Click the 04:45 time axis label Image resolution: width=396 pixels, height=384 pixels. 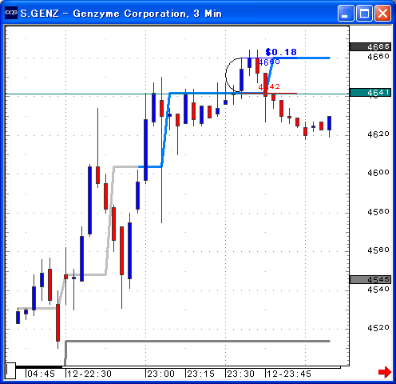[x=42, y=374]
